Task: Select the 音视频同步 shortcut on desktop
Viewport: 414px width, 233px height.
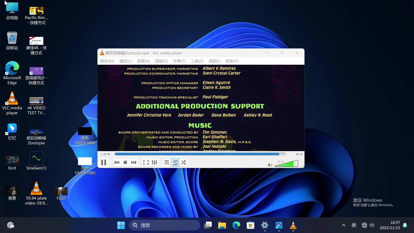Action: point(36,76)
